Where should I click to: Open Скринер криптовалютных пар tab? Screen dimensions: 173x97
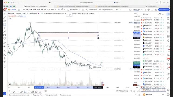point(20,95)
